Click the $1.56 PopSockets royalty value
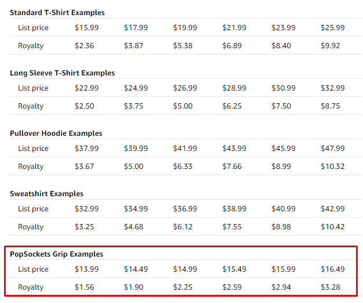Viewport: 363px width, 303px height. point(85,287)
